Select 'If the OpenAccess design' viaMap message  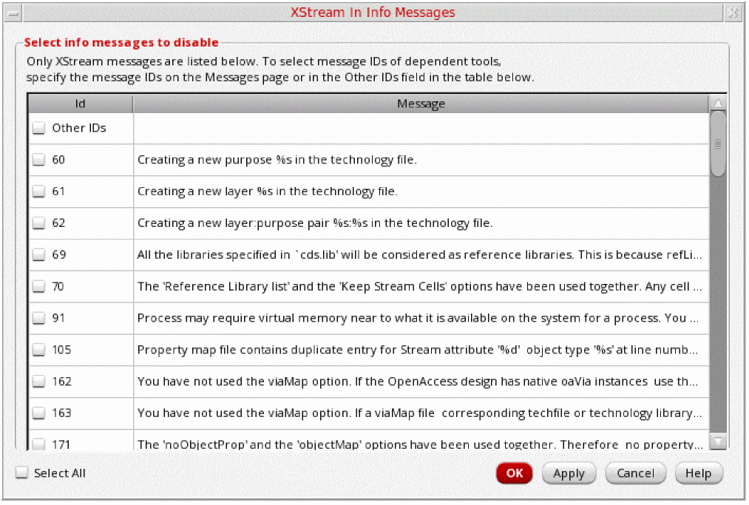421,382
